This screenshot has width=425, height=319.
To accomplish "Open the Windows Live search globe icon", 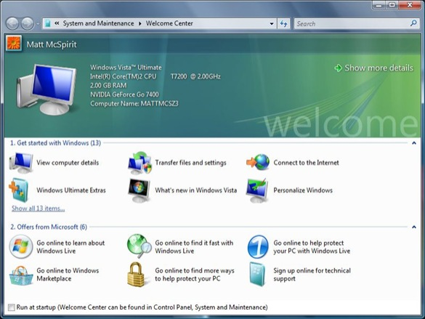I will pos(139,246).
